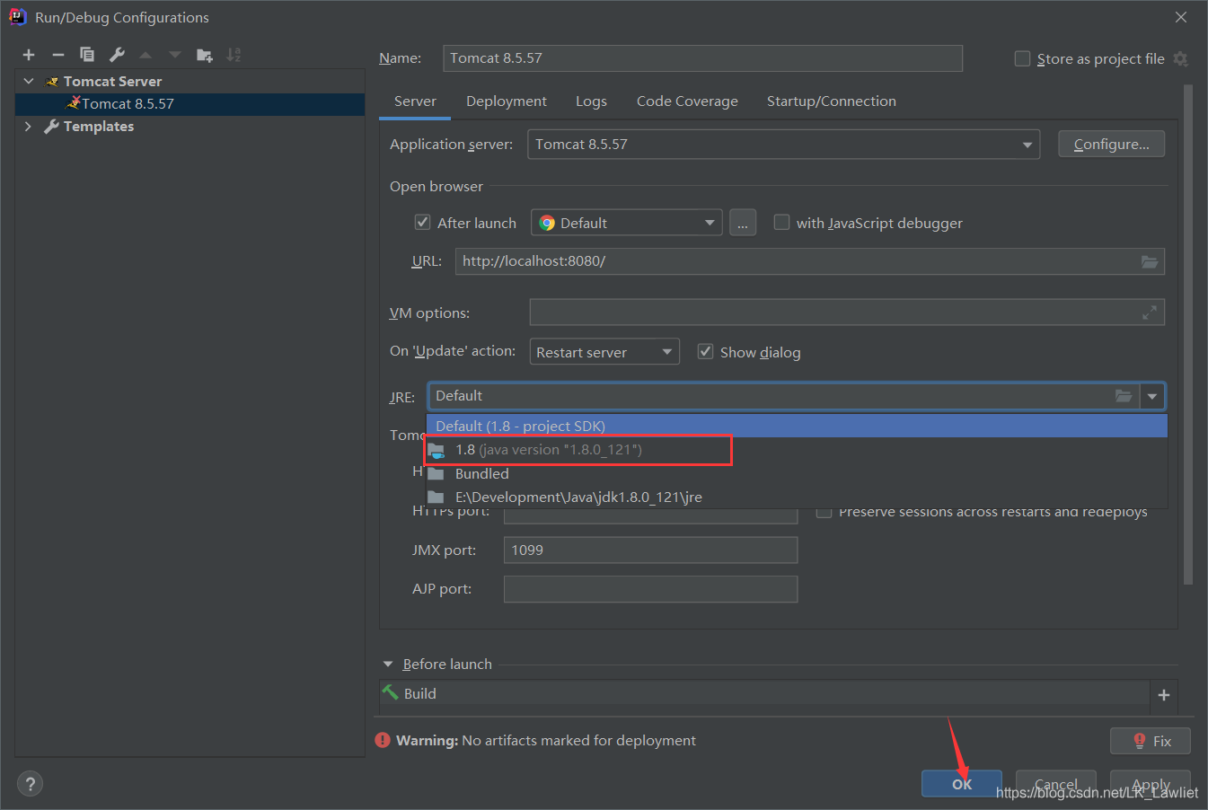Click the Fix button

coord(1151,741)
